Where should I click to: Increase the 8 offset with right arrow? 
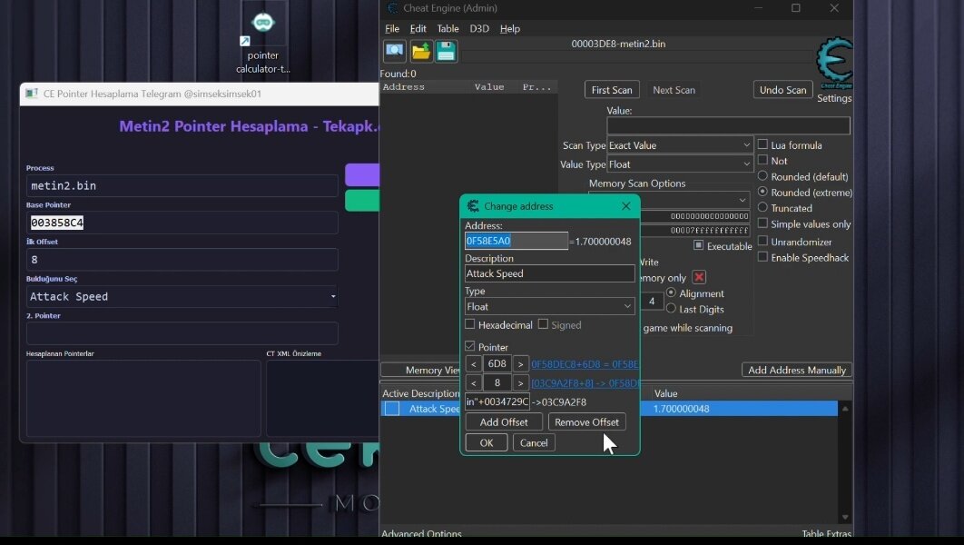click(520, 383)
